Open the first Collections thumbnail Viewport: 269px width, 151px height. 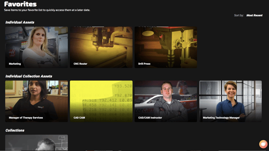click(x=36, y=142)
